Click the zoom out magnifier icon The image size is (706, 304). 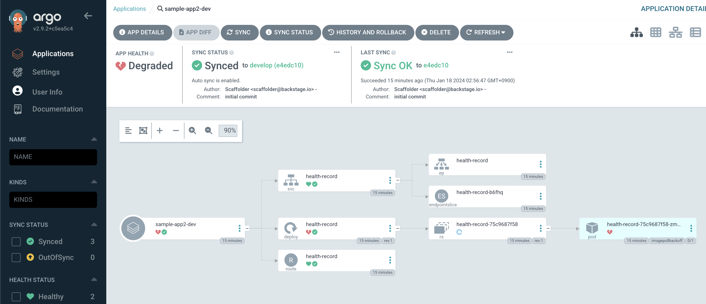point(208,130)
